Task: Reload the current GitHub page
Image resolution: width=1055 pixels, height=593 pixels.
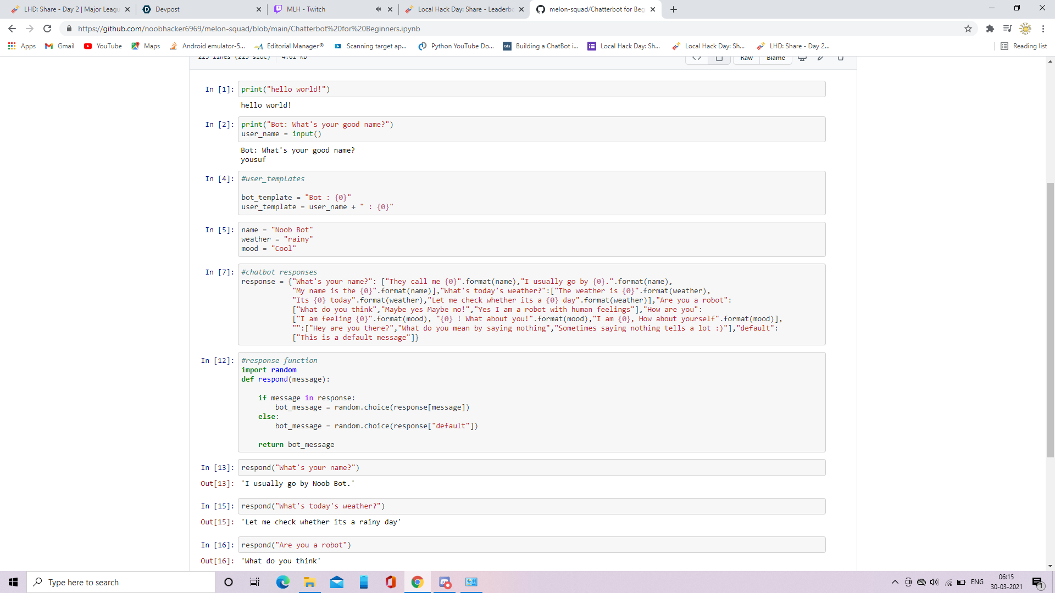Action: pos(47,29)
